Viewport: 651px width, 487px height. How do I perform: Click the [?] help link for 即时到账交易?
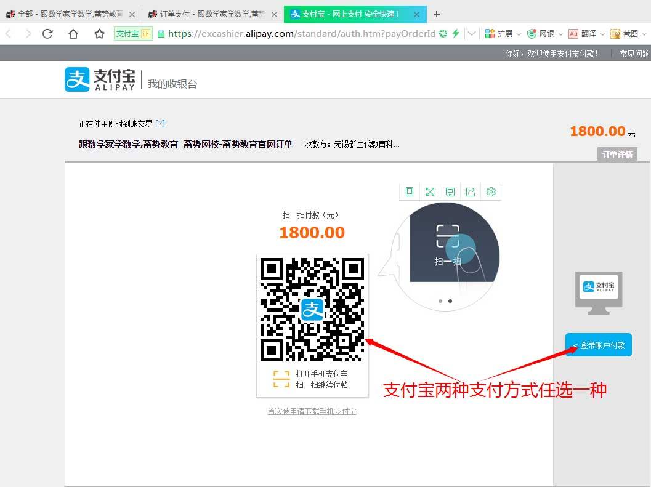(160, 124)
